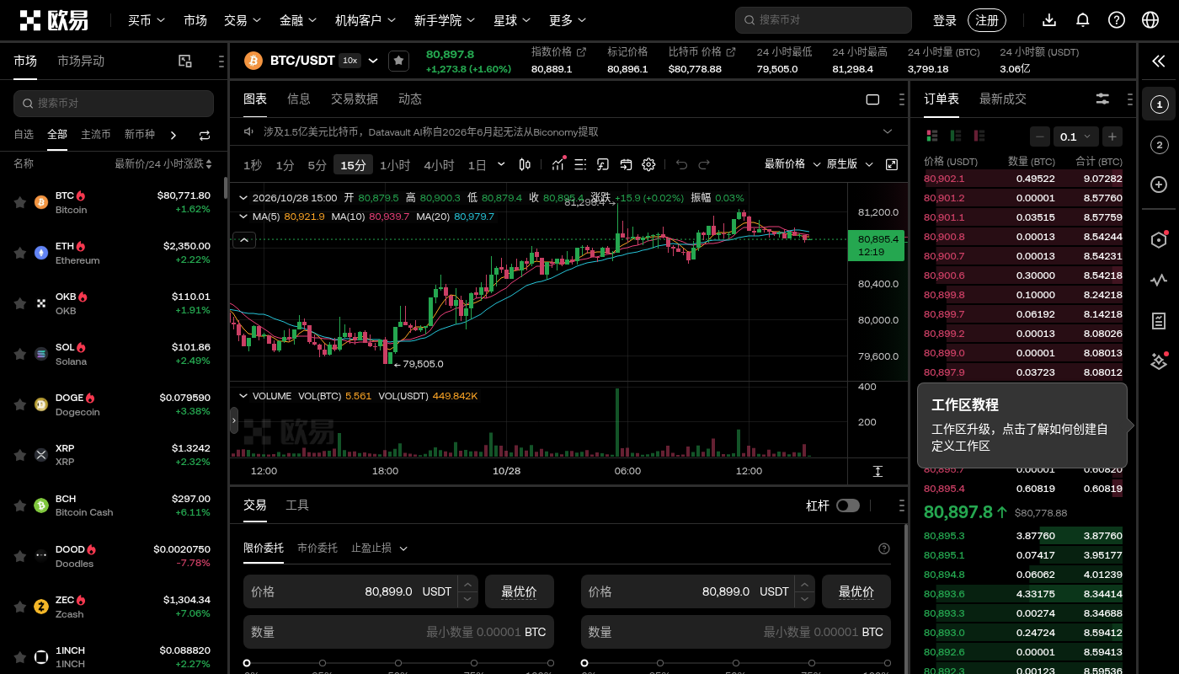
Task: Expand the announcement banner chevron
Action: 888,131
